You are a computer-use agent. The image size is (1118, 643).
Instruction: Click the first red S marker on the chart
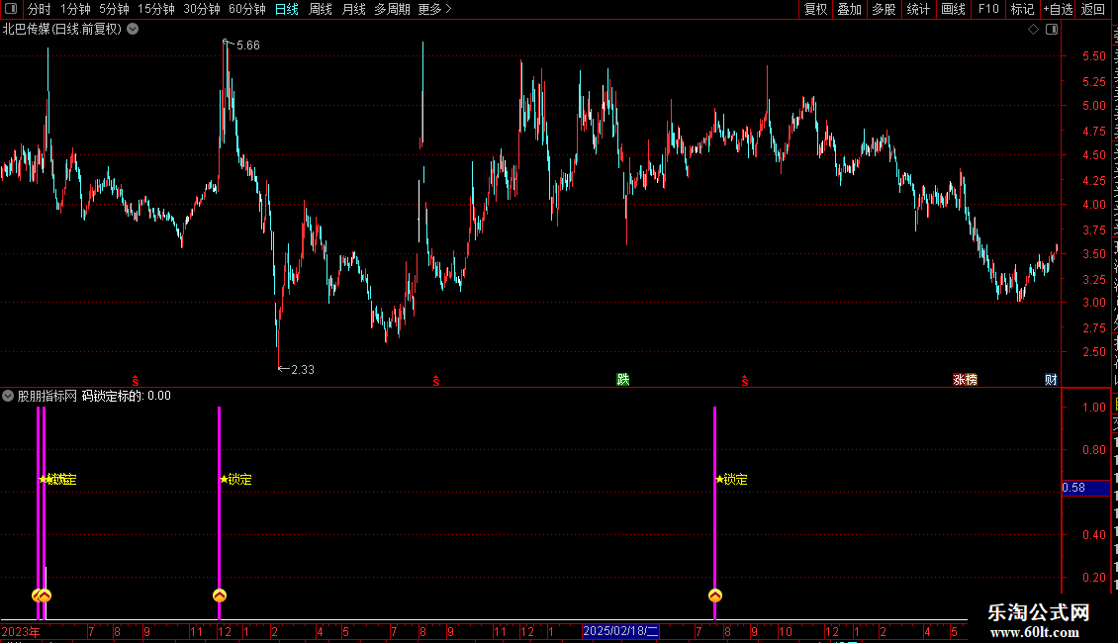click(x=136, y=382)
